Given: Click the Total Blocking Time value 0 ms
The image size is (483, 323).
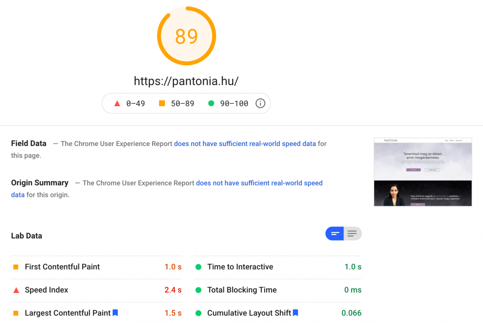Looking at the screenshot, I should (353, 290).
